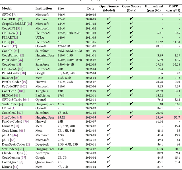
Task: Open PLBART citation [2]
Action: (x=16, y=37)
